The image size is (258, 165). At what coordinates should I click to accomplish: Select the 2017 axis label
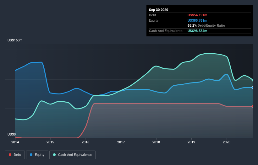point(121,142)
